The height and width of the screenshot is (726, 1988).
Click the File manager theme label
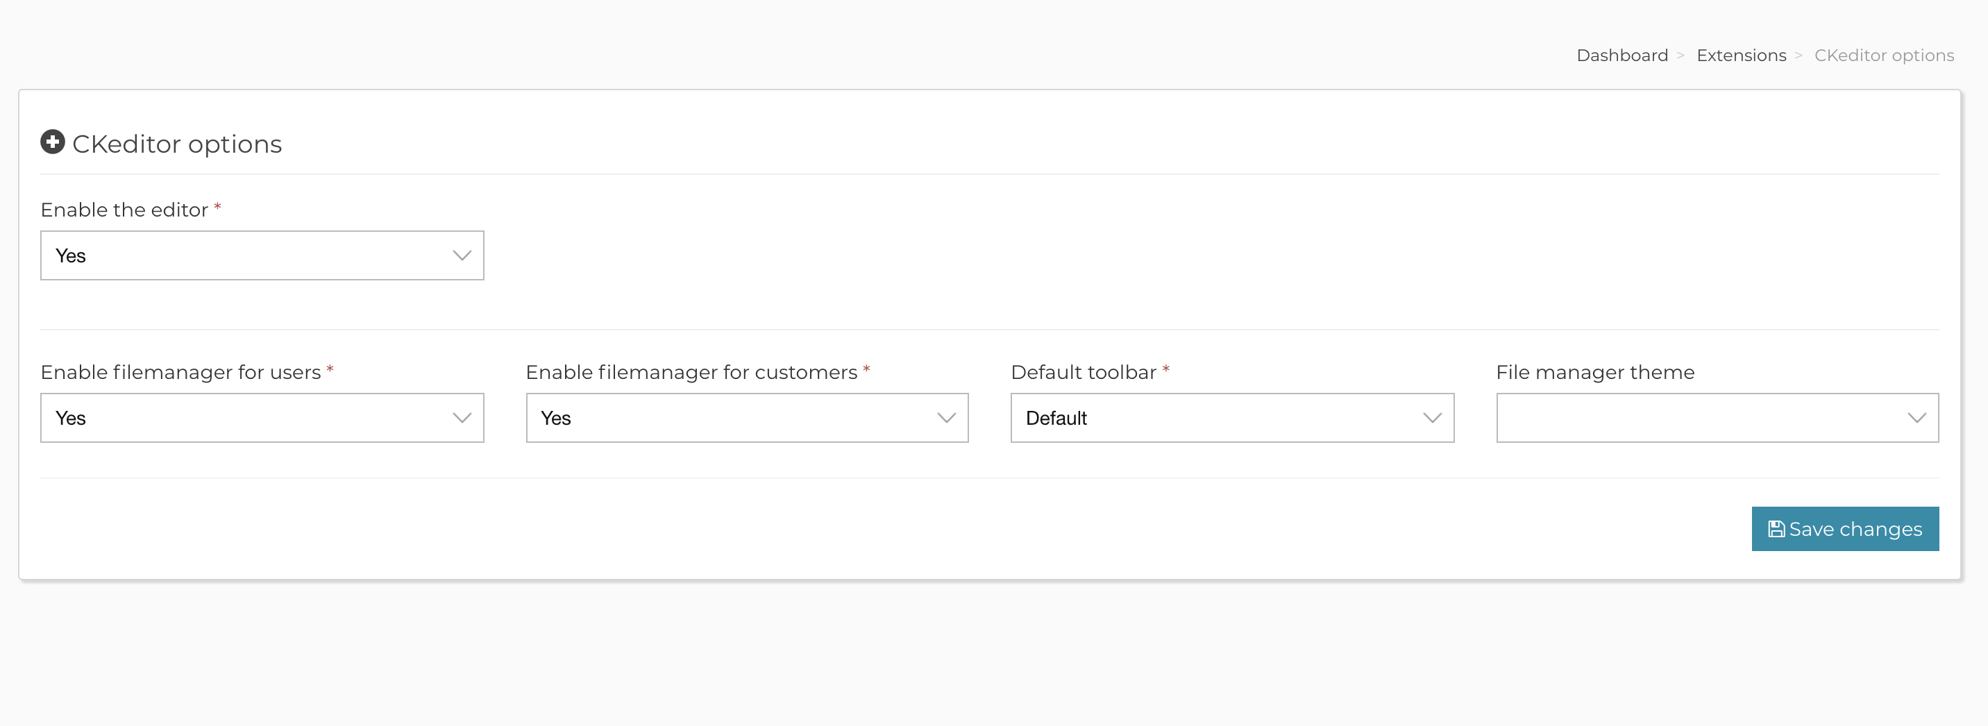tap(1595, 373)
